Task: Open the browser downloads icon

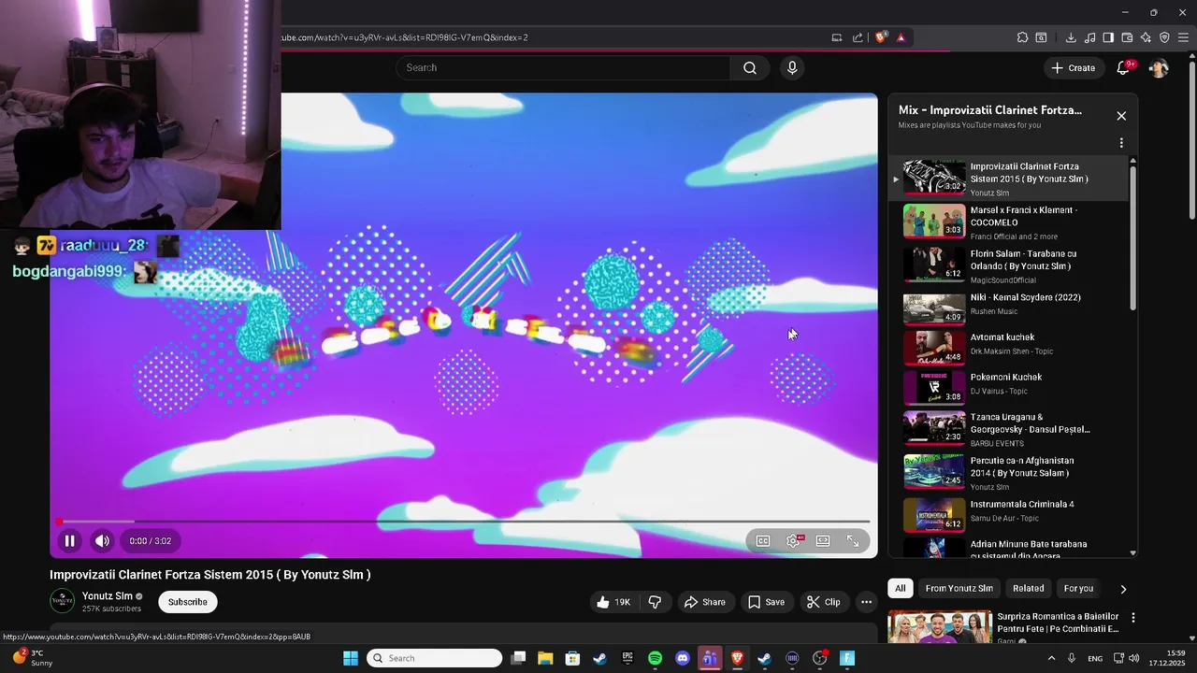Action: (1071, 37)
